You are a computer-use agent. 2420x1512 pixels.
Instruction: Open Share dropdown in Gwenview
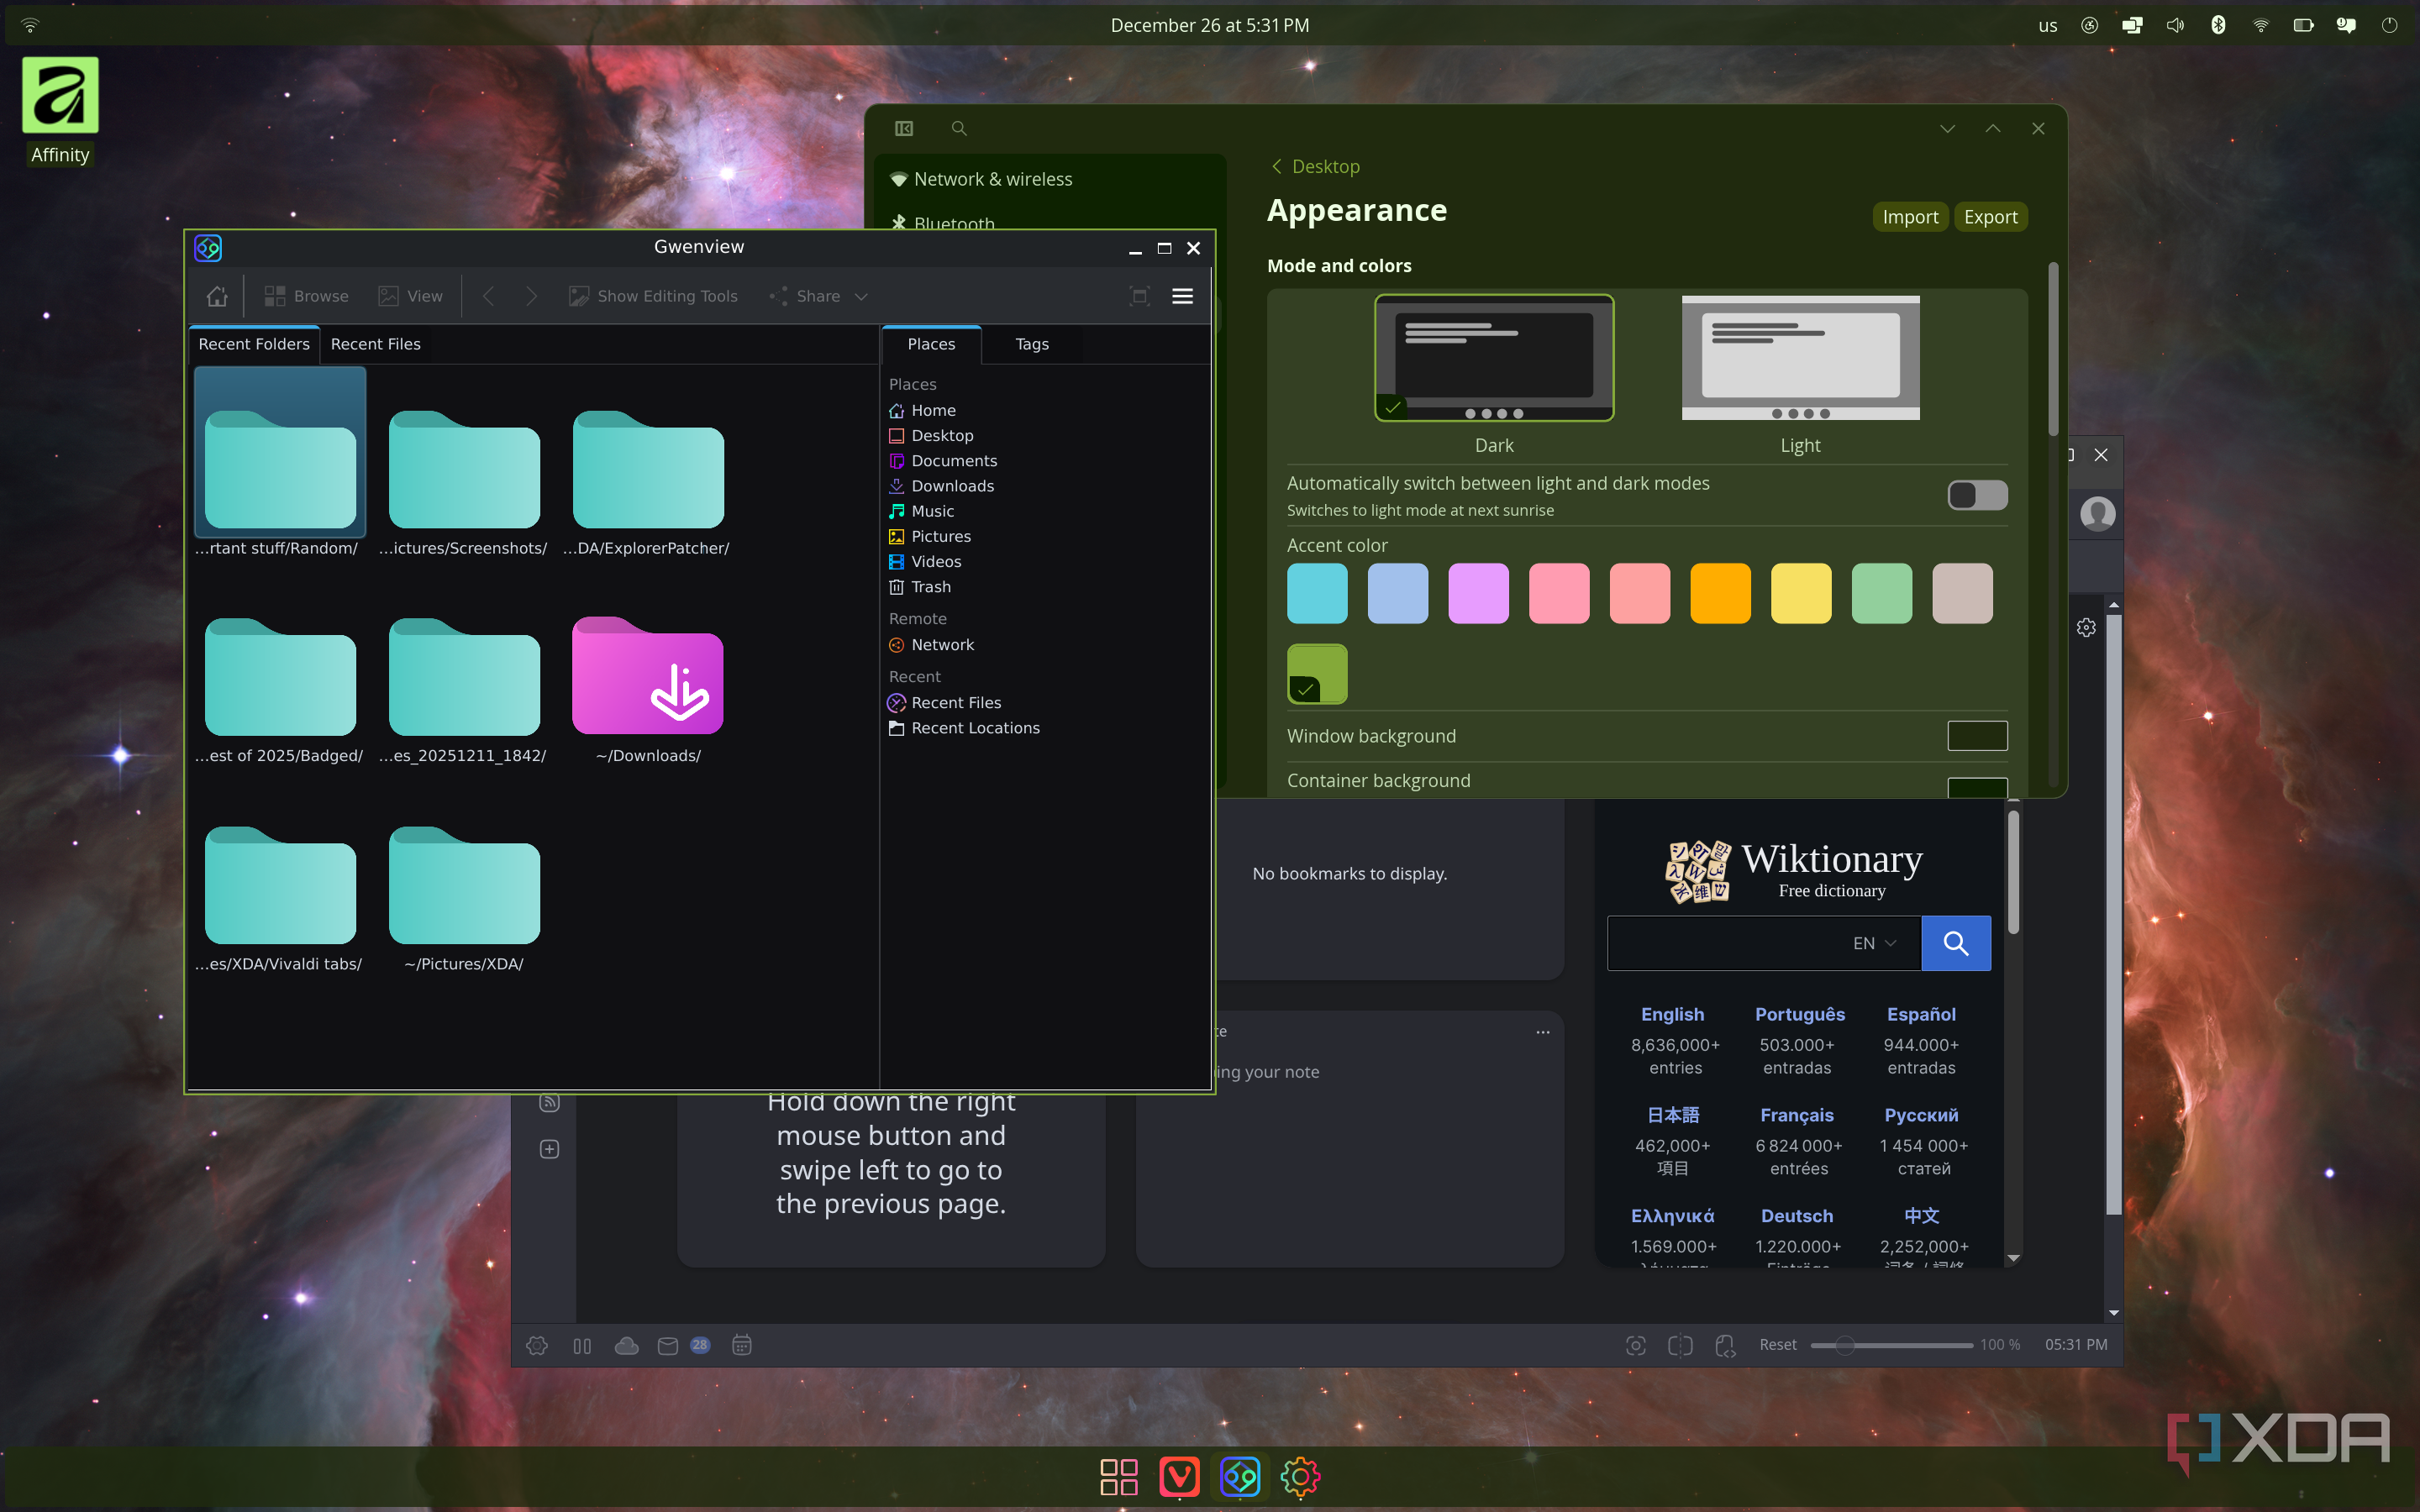pyautogui.click(x=818, y=296)
